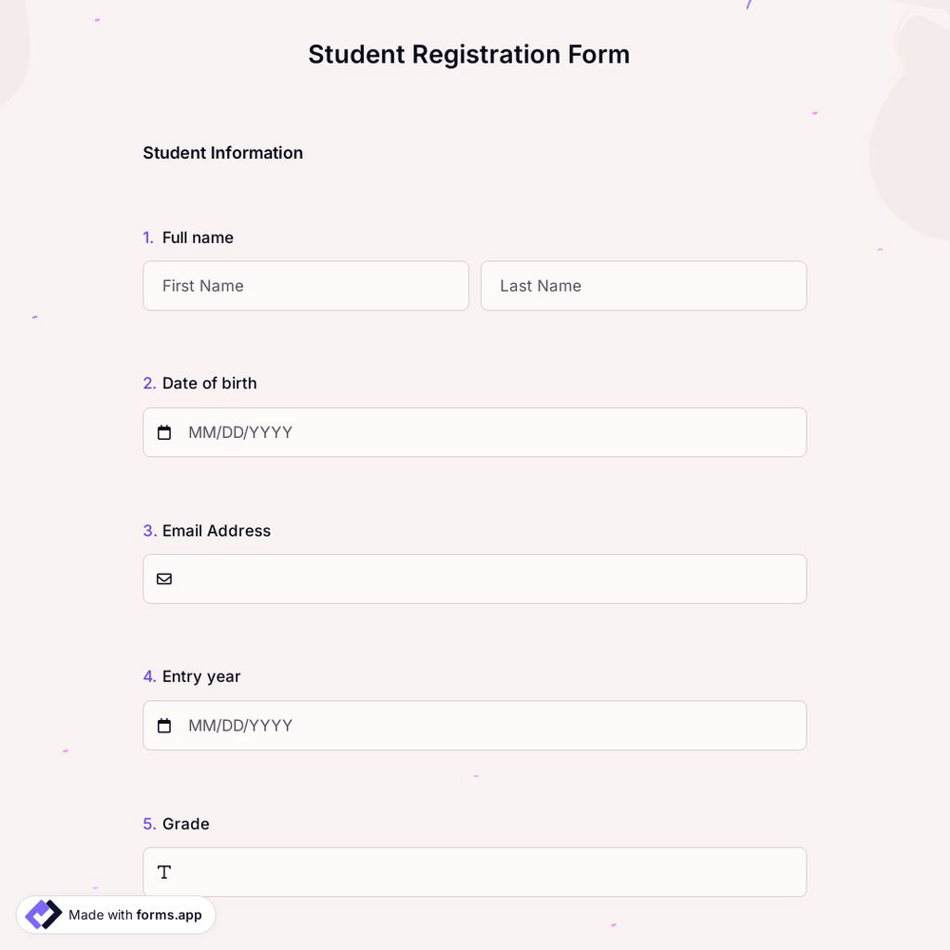Click the Last Name input field

pos(643,285)
